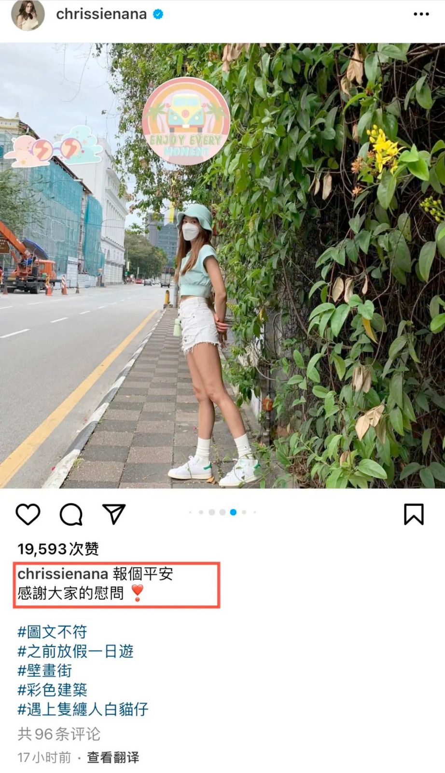
Task: Save post with the bookmark icon
Action: pos(414,514)
